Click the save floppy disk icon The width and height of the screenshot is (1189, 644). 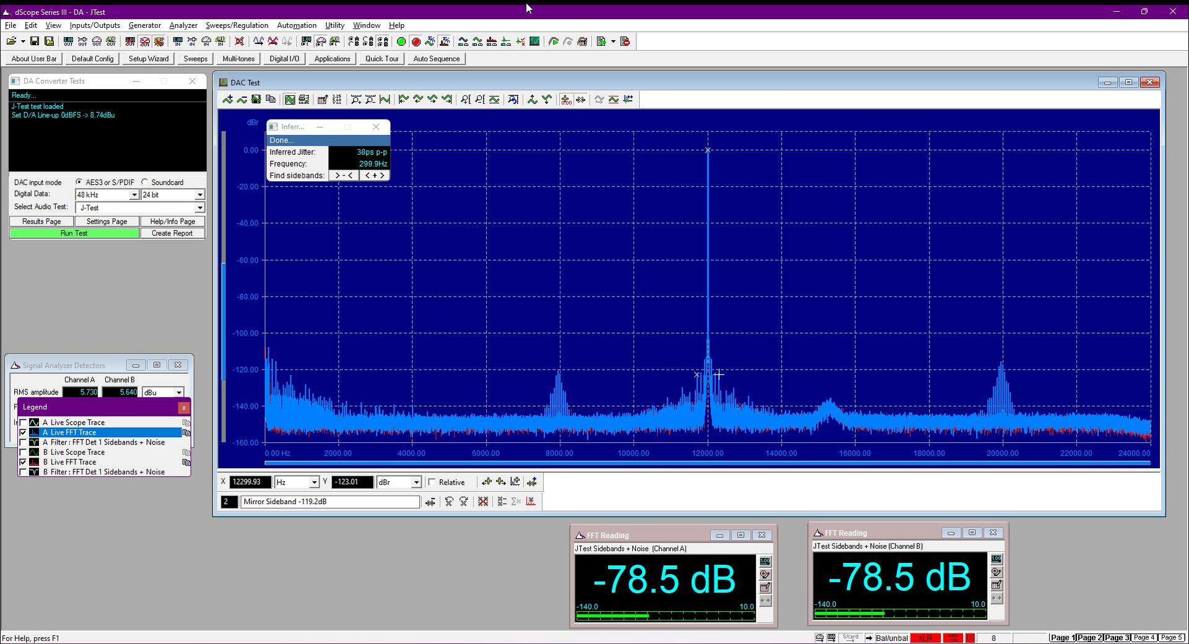click(x=35, y=41)
